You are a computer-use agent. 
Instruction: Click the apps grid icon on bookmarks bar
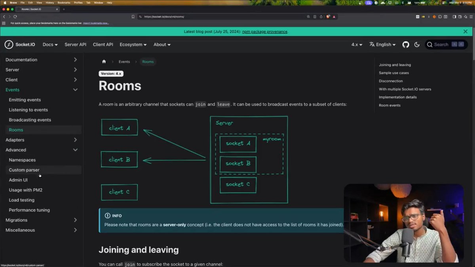(4, 23)
